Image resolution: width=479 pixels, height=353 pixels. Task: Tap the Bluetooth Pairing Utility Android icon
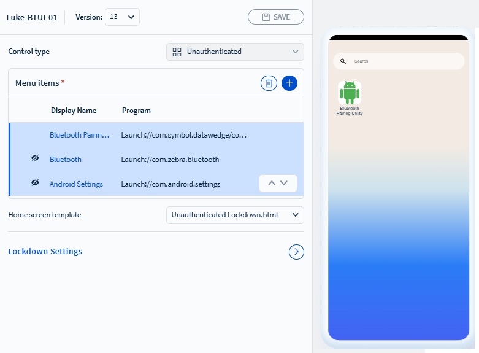pos(350,92)
